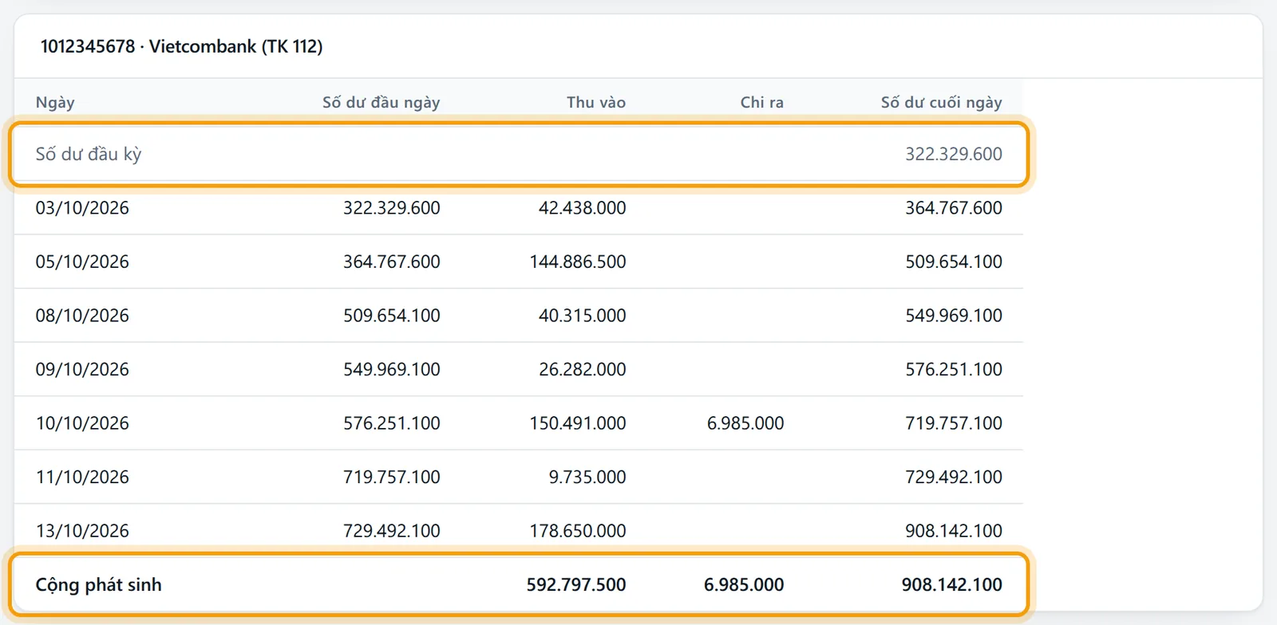Click the Thu vào amount 42.438.000
Viewport: 1277px width, 625px height.
click(582, 208)
